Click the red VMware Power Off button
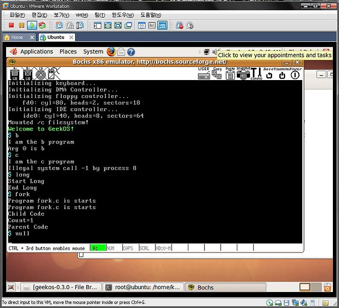 point(11,25)
